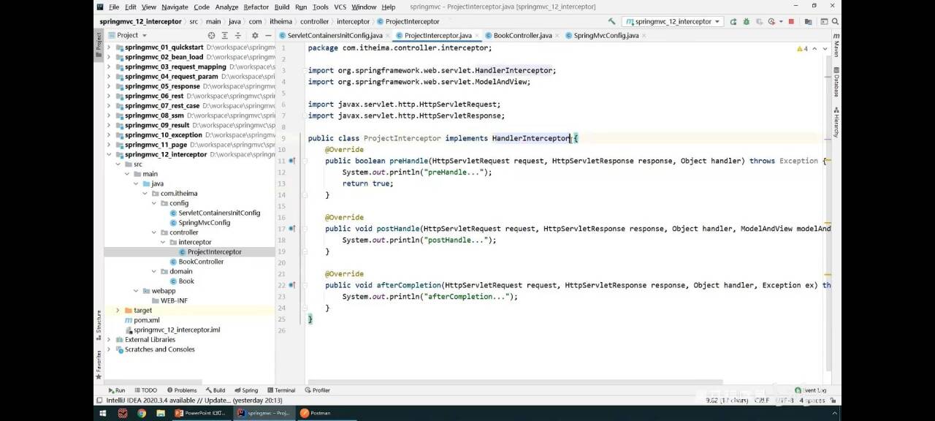Image resolution: width=935 pixels, height=421 pixels.
Task: Open the Structure tool window
Action: click(99, 325)
